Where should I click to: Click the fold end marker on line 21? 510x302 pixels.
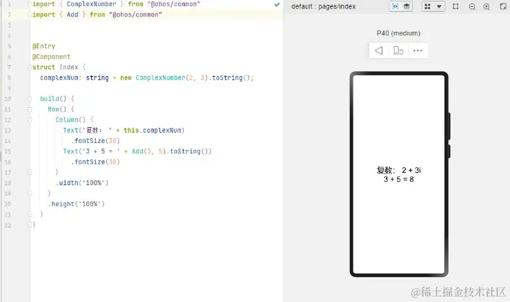(x=30, y=214)
